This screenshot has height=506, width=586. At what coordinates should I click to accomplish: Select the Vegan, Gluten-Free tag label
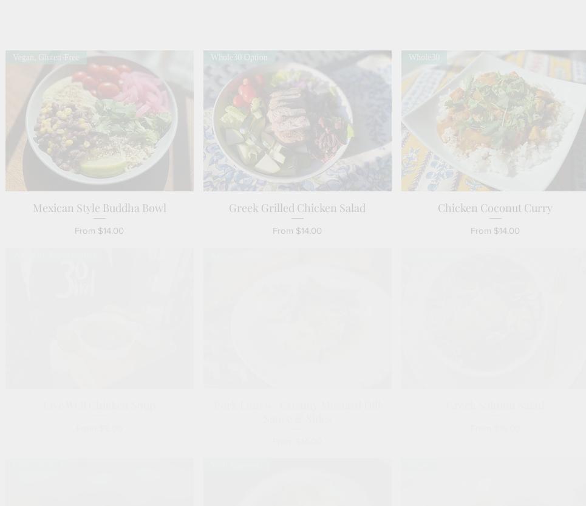coord(46,57)
